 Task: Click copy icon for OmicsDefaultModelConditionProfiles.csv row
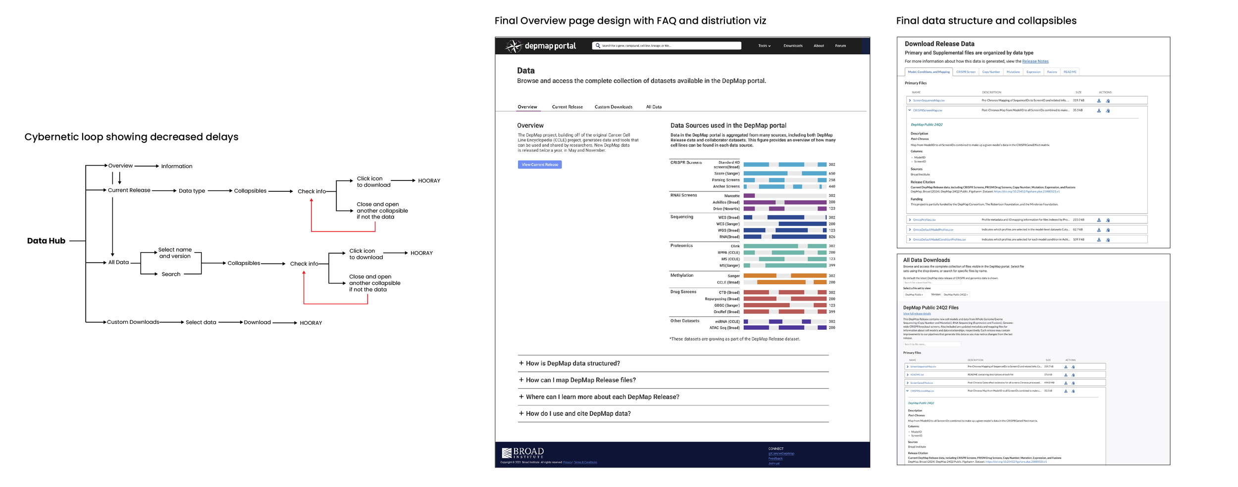pos(1108,240)
